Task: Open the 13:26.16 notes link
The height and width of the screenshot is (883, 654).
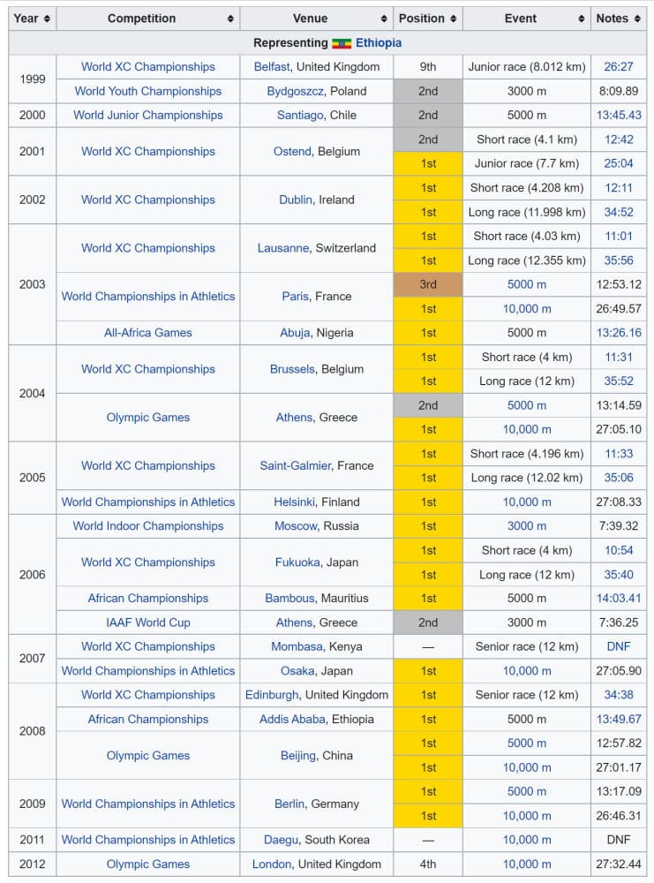Action: (x=619, y=333)
